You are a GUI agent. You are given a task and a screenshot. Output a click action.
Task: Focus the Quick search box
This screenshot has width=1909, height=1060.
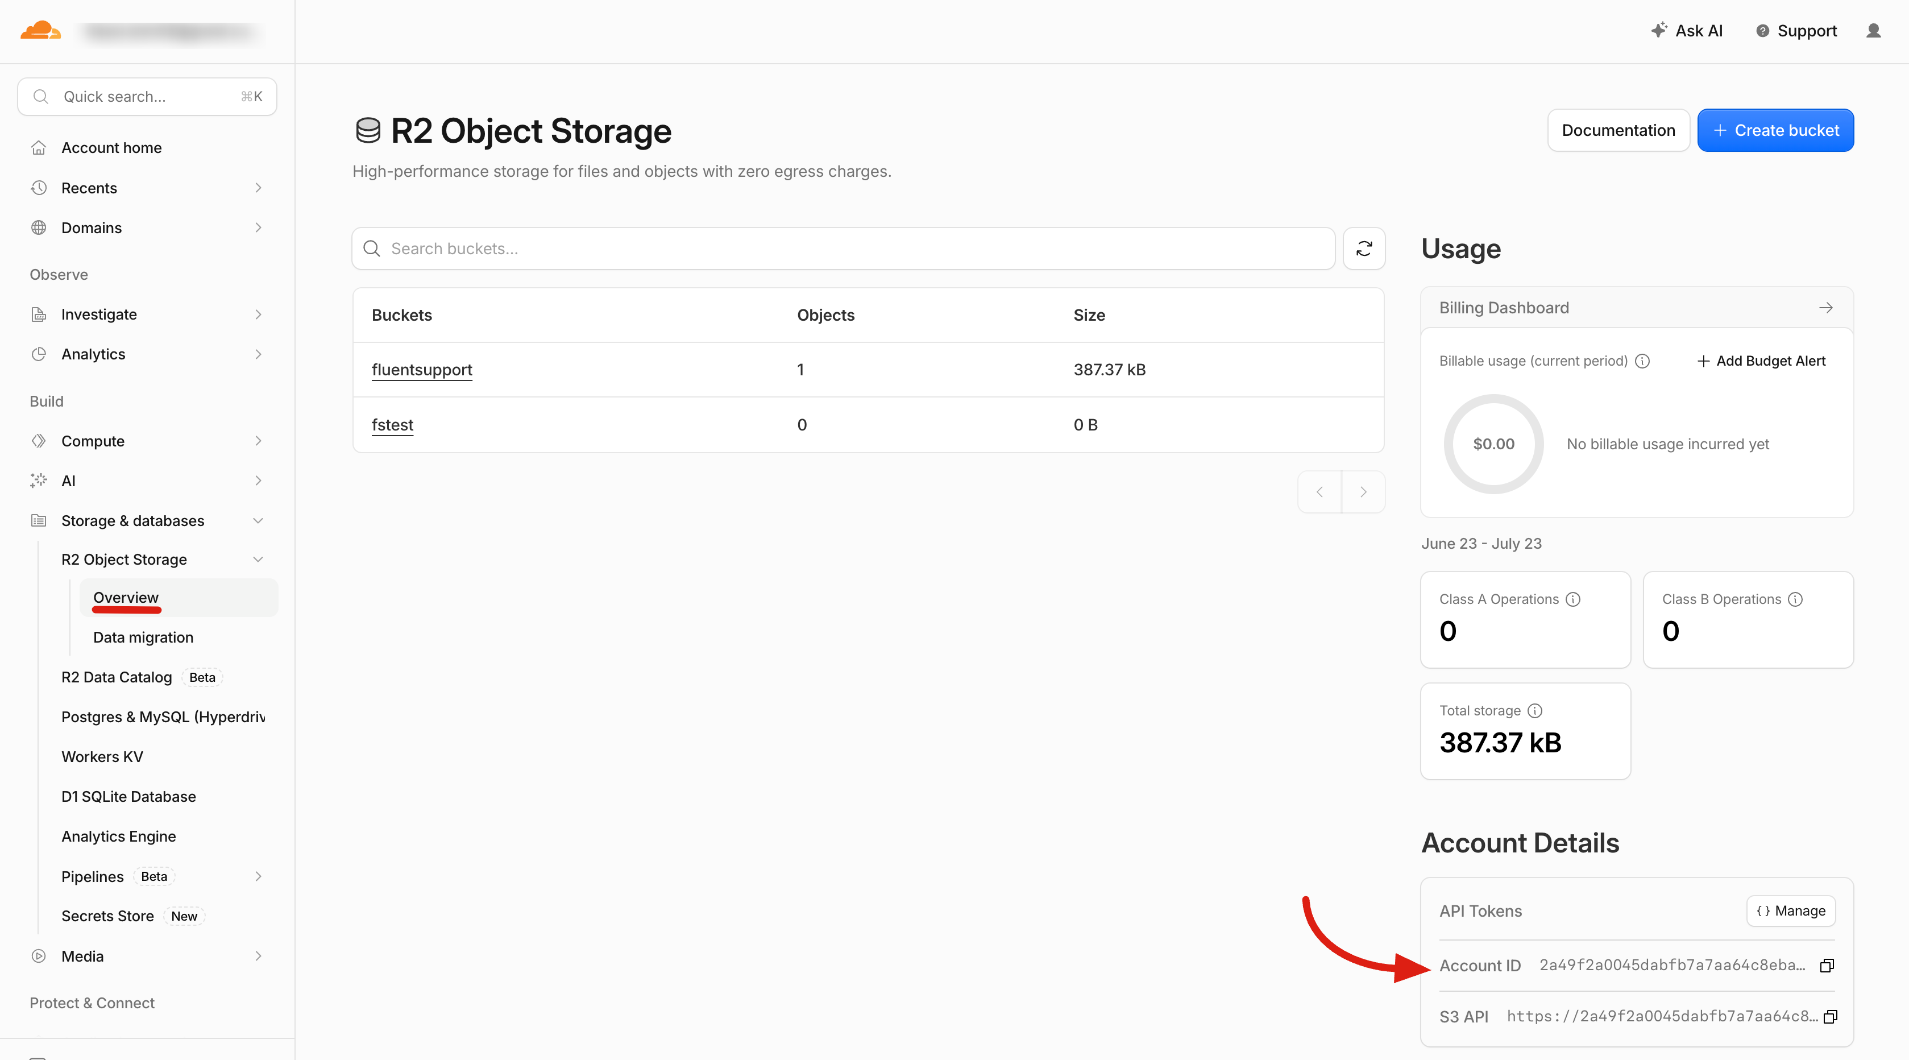(147, 96)
